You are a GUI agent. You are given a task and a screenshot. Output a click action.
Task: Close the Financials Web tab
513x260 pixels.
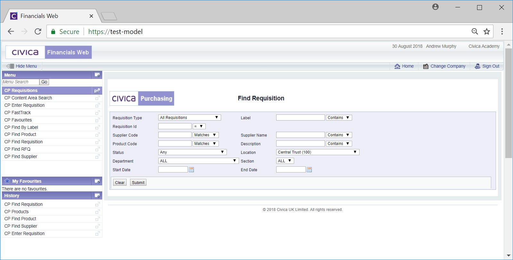(x=91, y=16)
